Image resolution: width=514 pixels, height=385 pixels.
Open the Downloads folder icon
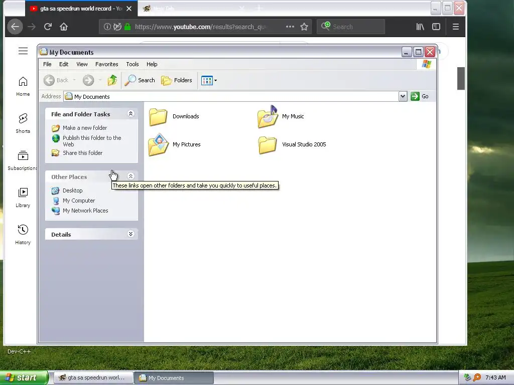click(158, 116)
